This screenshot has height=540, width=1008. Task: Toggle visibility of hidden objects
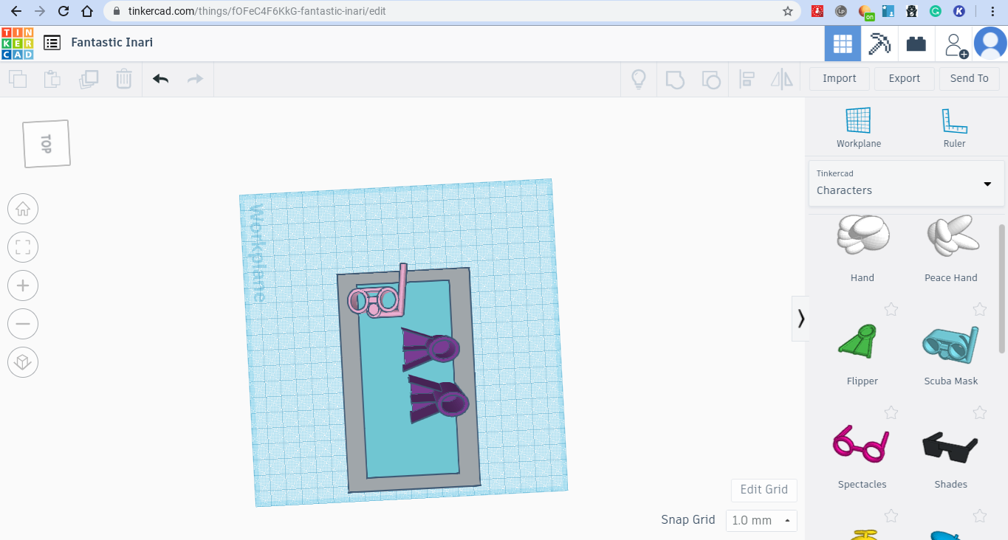coord(638,78)
